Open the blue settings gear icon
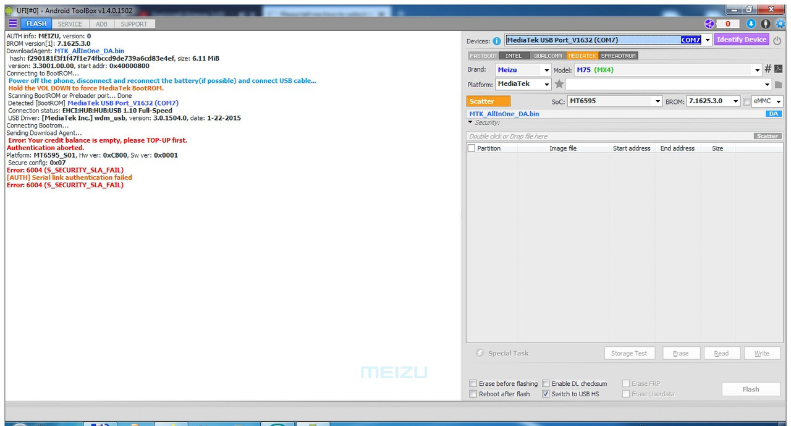The width and height of the screenshot is (791, 426). point(780,23)
